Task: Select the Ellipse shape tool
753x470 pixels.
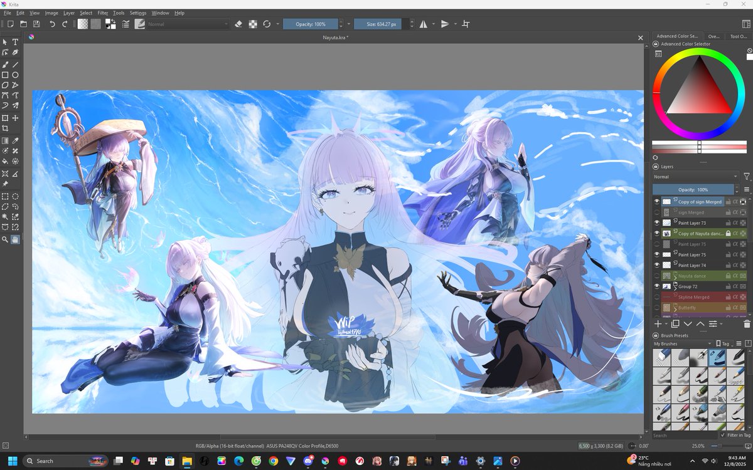Action: point(15,75)
